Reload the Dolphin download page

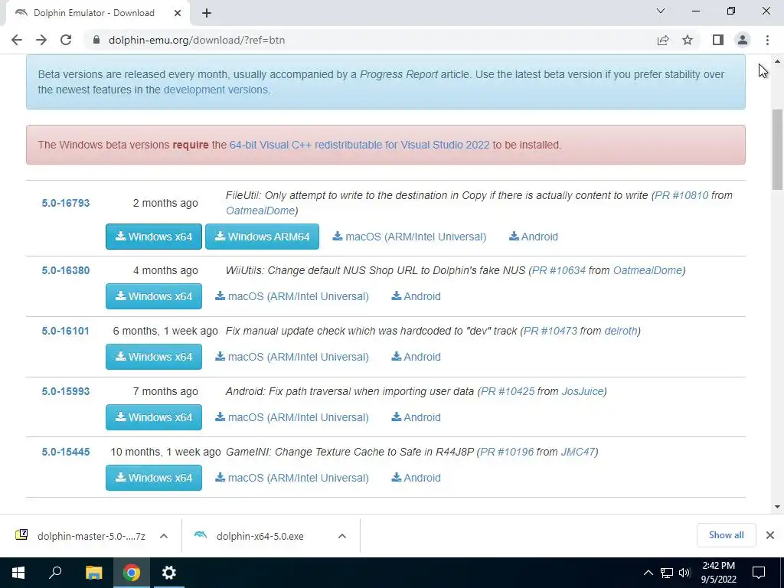(x=66, y=40)
